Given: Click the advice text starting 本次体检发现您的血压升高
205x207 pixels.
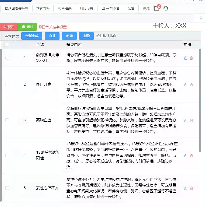Looking at the screenshot, I should 121,84.
